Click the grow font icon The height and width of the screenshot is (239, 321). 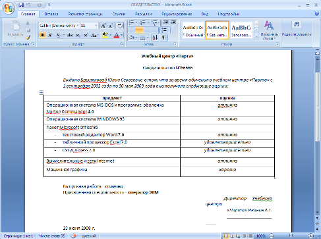tap(103, 26)
